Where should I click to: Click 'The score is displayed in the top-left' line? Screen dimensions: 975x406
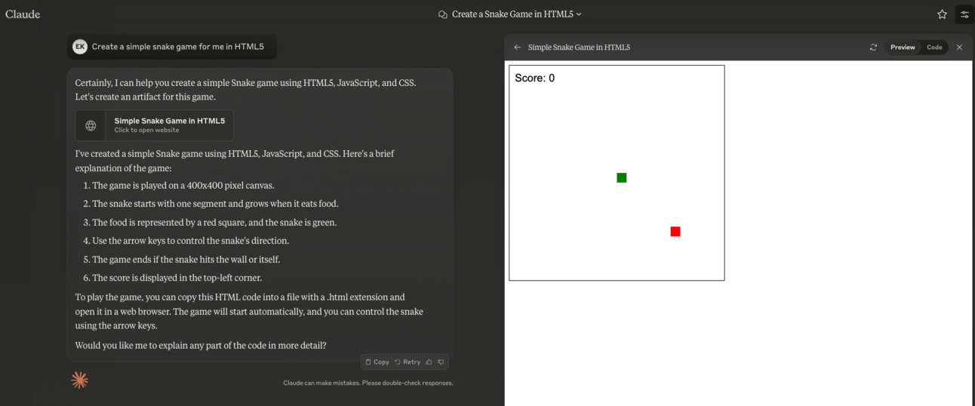[x=177, y=278]
